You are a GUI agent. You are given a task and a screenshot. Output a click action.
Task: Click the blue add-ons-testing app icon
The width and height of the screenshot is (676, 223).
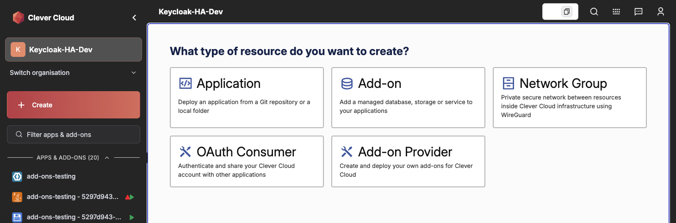[17, 176]
